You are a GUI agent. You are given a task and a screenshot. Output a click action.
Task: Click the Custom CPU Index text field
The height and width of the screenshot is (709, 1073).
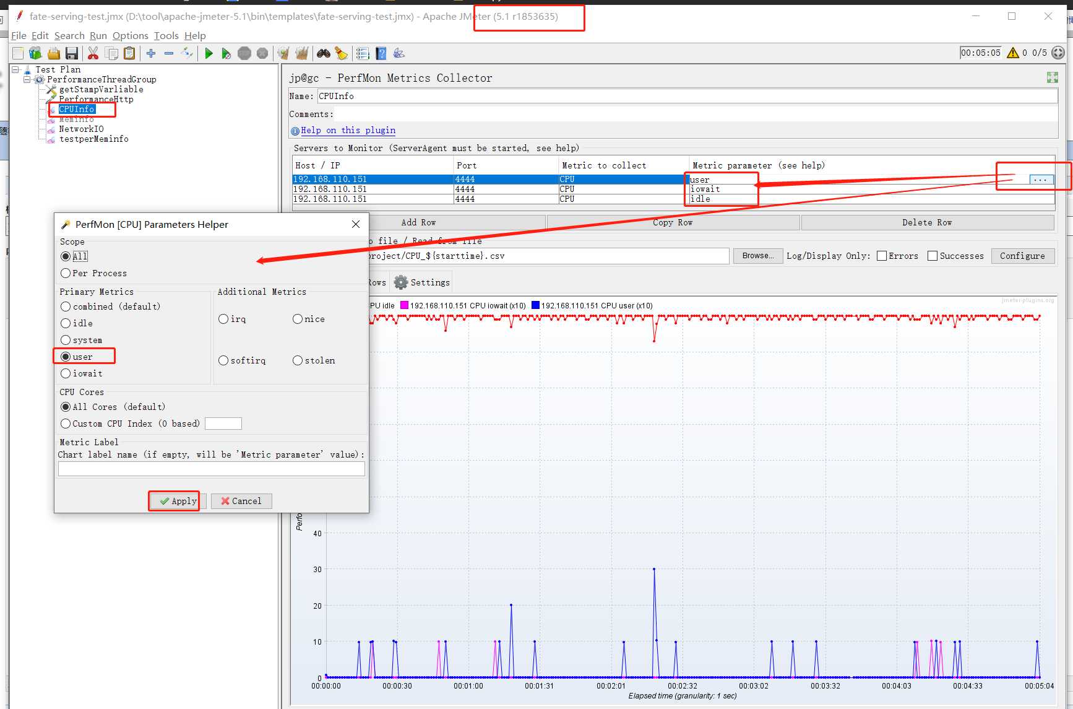[223, 424]
